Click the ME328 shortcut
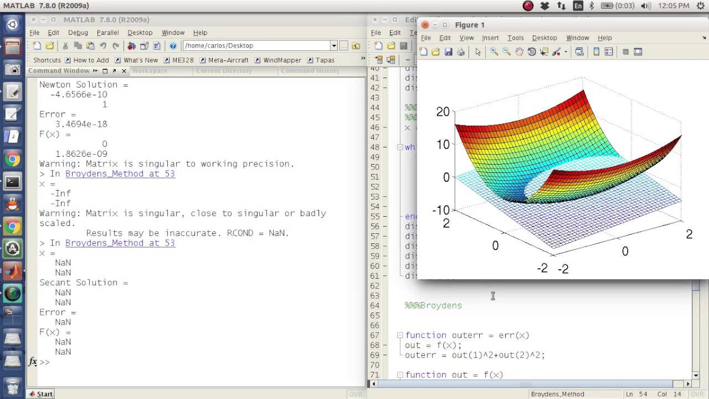The height and width of the screenshot is (399, 709). [x=178, y=60]
